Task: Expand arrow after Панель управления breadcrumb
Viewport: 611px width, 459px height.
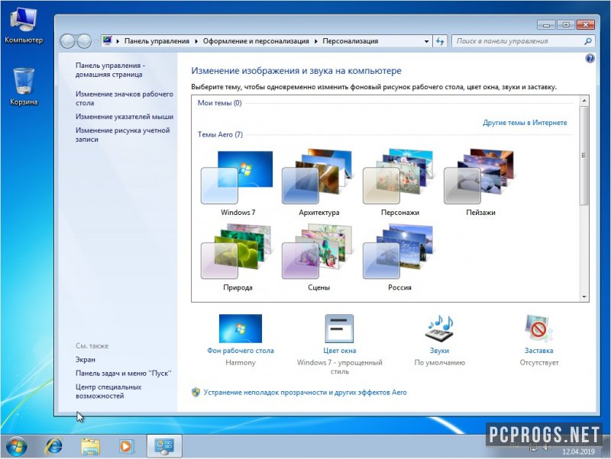Action: tap(196, 41)
